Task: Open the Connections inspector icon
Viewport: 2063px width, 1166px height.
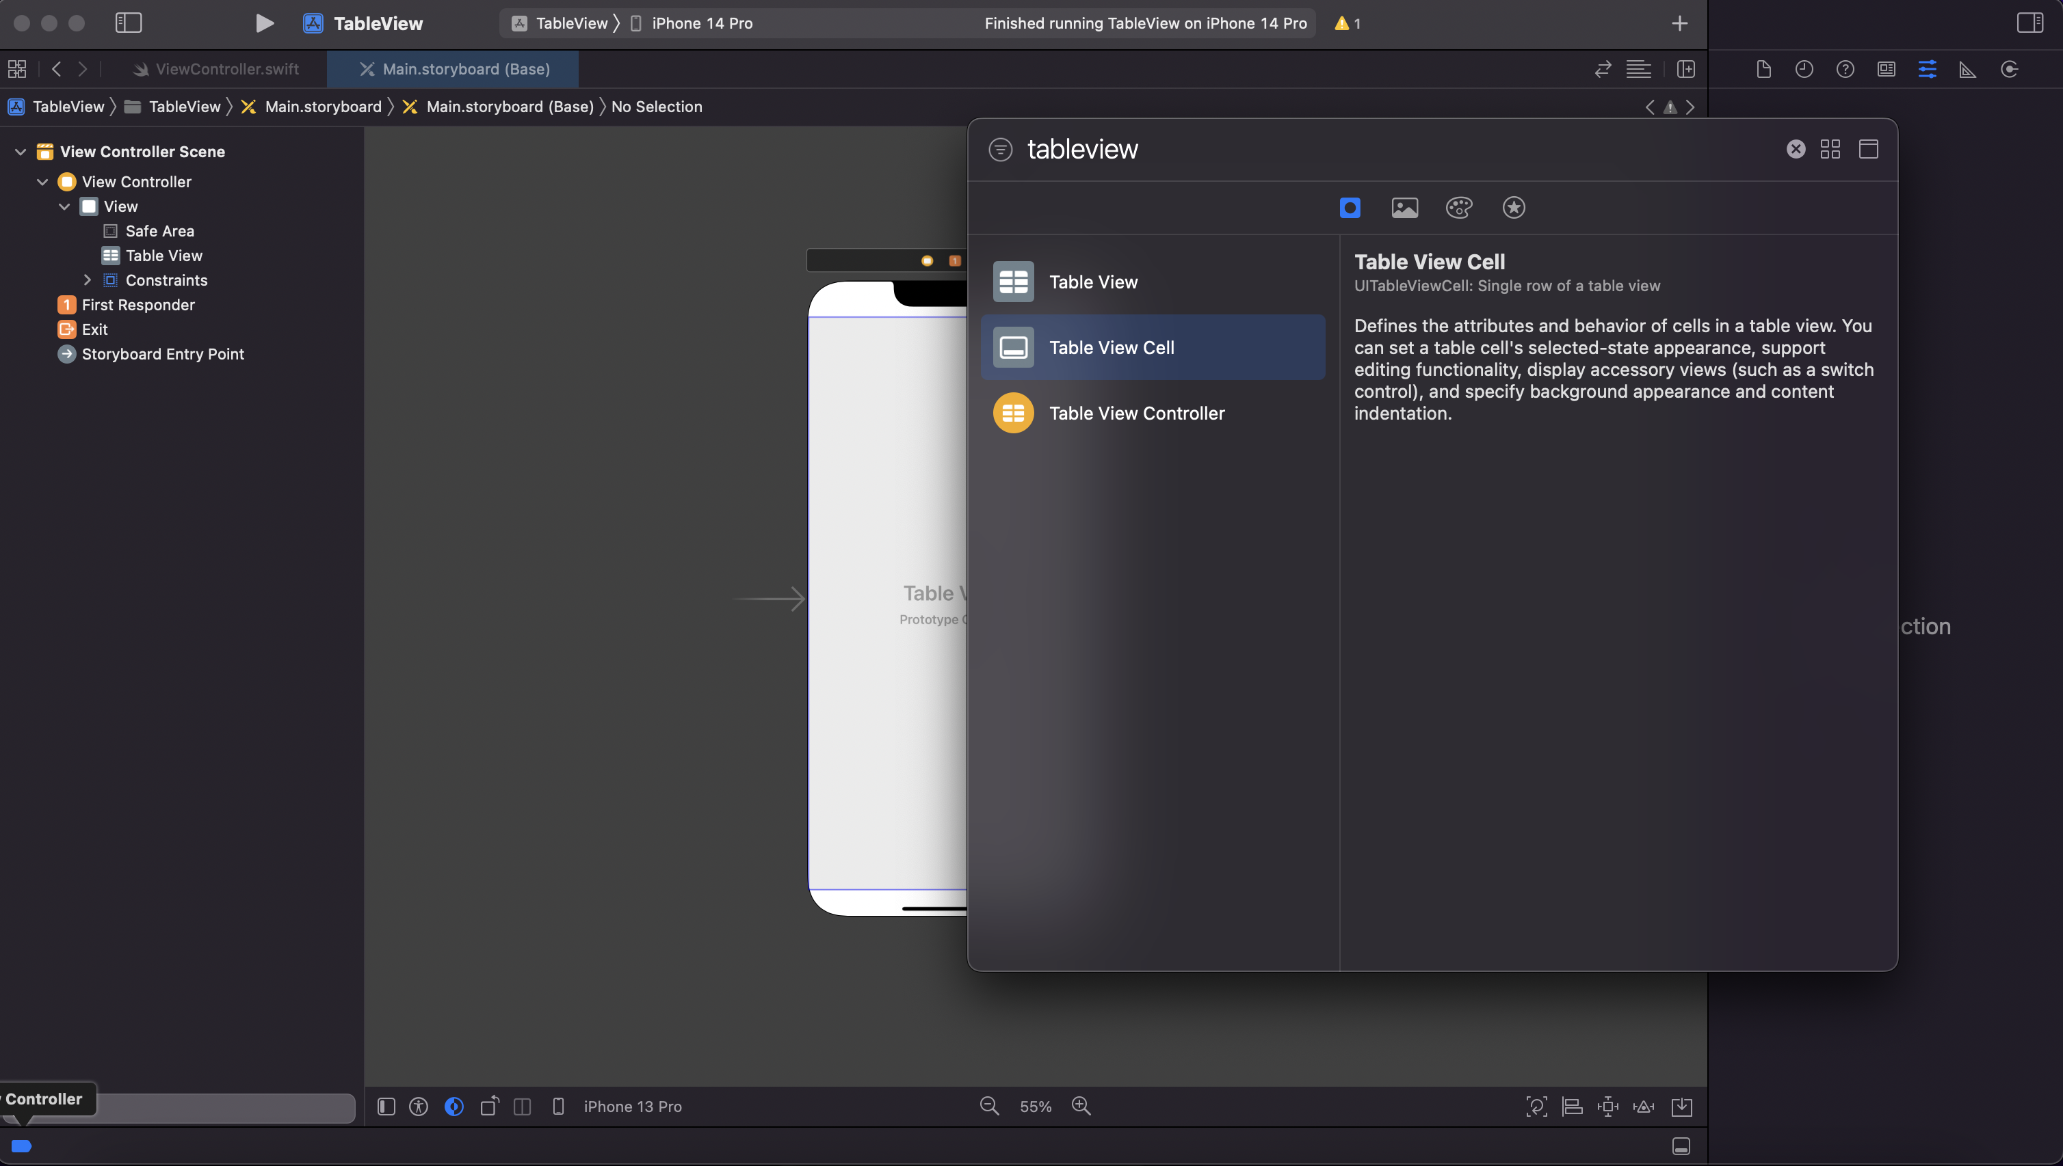Action: point(2008,70)
